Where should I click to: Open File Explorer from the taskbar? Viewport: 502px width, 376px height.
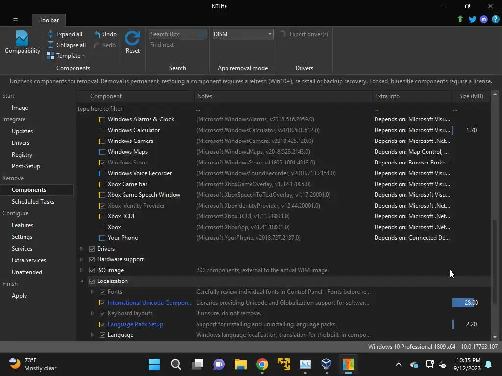click(x=240, y=364)
